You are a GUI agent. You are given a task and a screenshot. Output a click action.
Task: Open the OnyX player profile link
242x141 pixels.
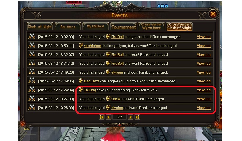[x=115, y=99]
